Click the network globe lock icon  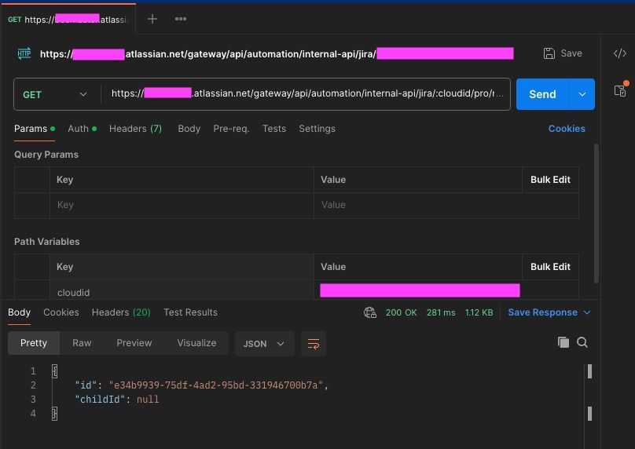(x=369, y=312)
